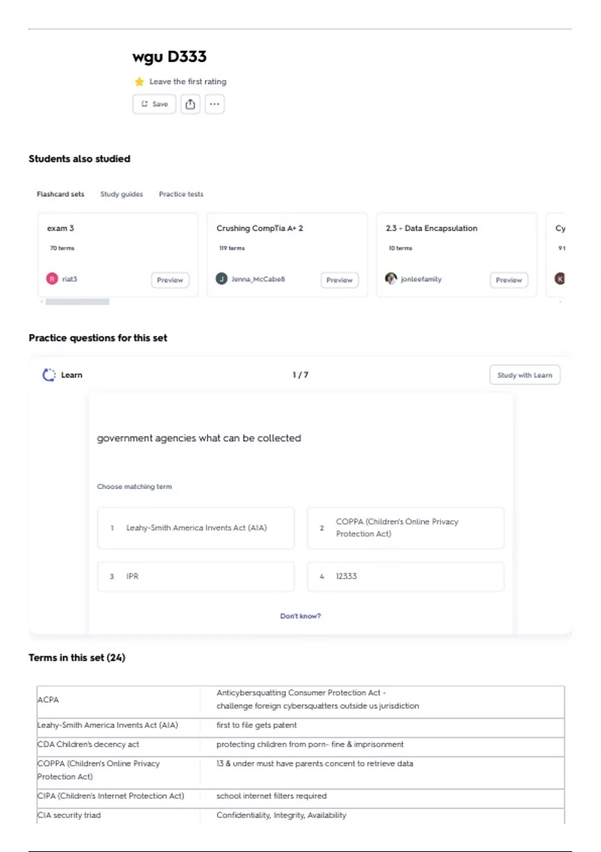The height and width of the screenshot is (852, 601).
Task: Choose answer option COPPA
Action: (x=405, y=528)
